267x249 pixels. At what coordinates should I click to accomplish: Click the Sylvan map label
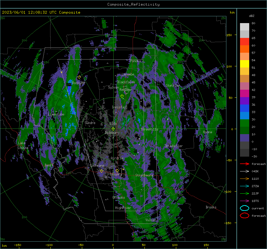pos(113,87)
